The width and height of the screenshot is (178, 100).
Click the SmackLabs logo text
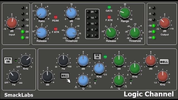(19, 95)
